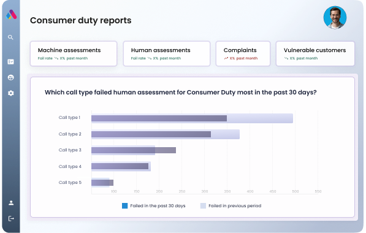Toggle 'Failed in the past 30 days' legend
The image size is (366, 233).
click(x=154, y=205)
